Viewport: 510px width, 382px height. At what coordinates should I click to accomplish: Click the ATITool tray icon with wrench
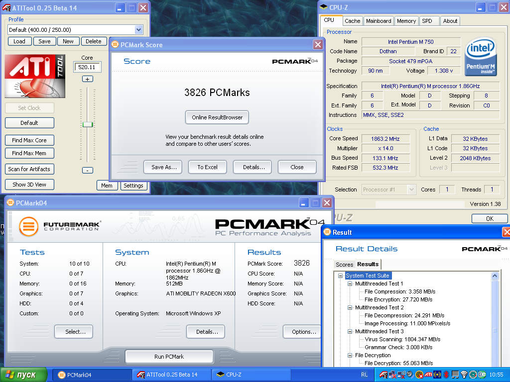pyautogui.click(x=383, y=375)
